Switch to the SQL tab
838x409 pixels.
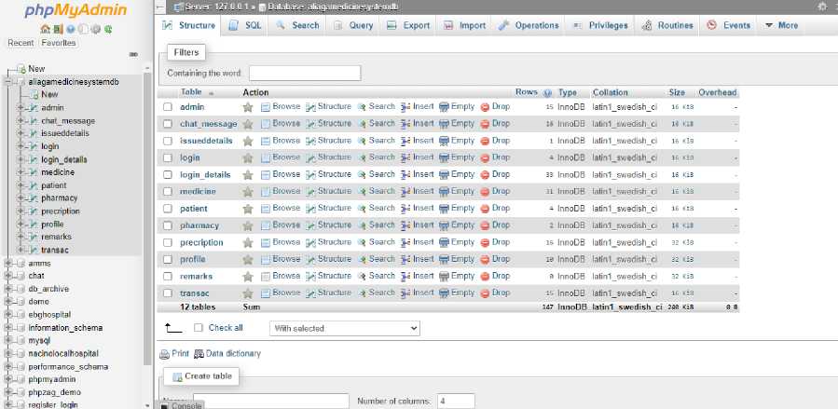point(245,25)
